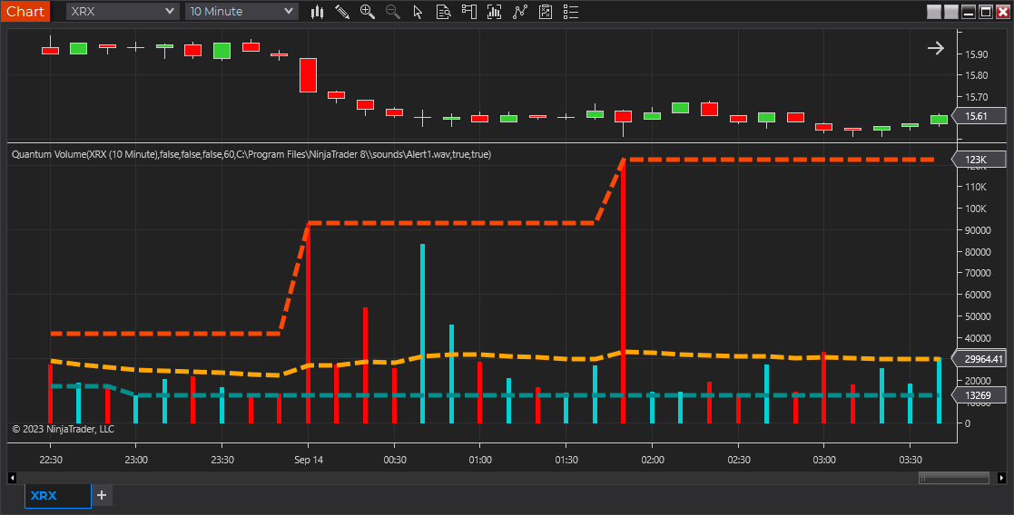Click the Quantum Volume indicator label

(251, 154)
